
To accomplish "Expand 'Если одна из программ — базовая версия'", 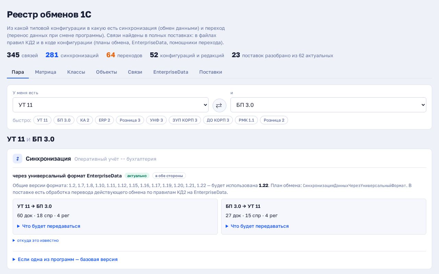I will point(65,259).
